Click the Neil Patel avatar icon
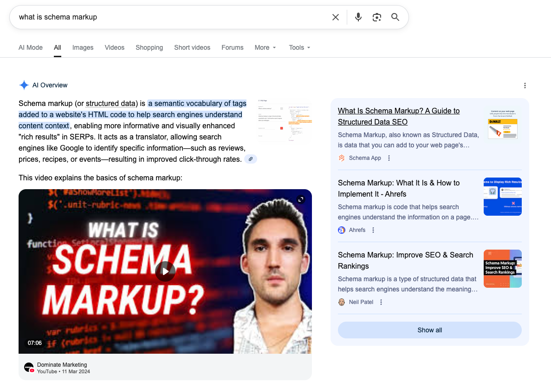The height and width of the screenshot is (383, 551). click(342, 302)
